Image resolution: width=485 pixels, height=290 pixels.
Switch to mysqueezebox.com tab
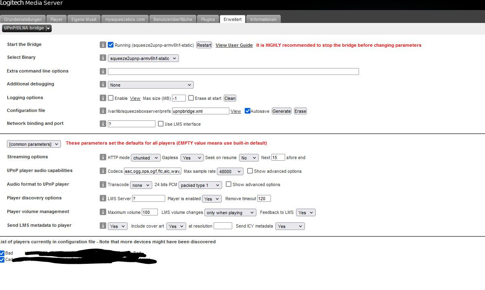pos(125,19)
